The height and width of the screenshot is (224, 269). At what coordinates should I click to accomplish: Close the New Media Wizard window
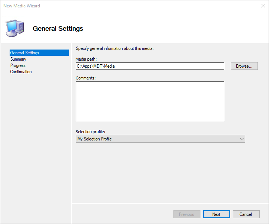tap(263, 6)
